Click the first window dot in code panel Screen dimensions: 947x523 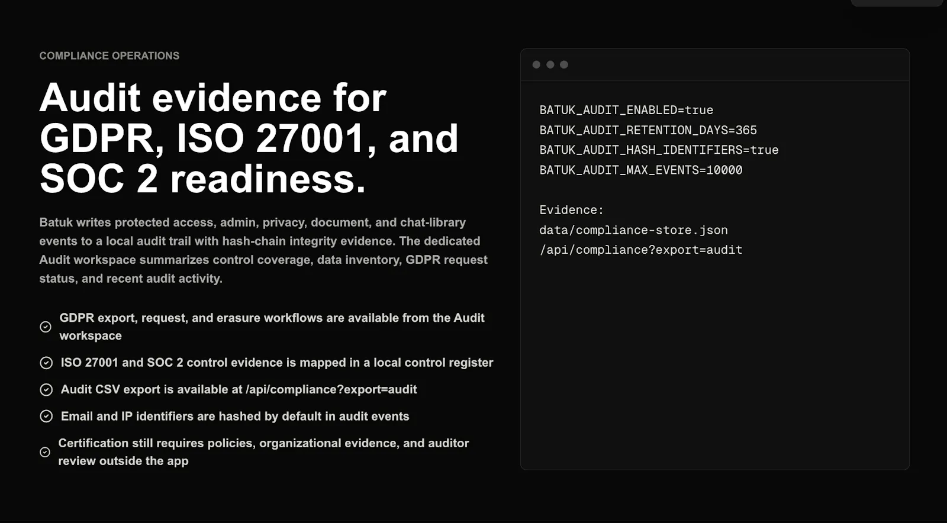[x=536, y=64]
